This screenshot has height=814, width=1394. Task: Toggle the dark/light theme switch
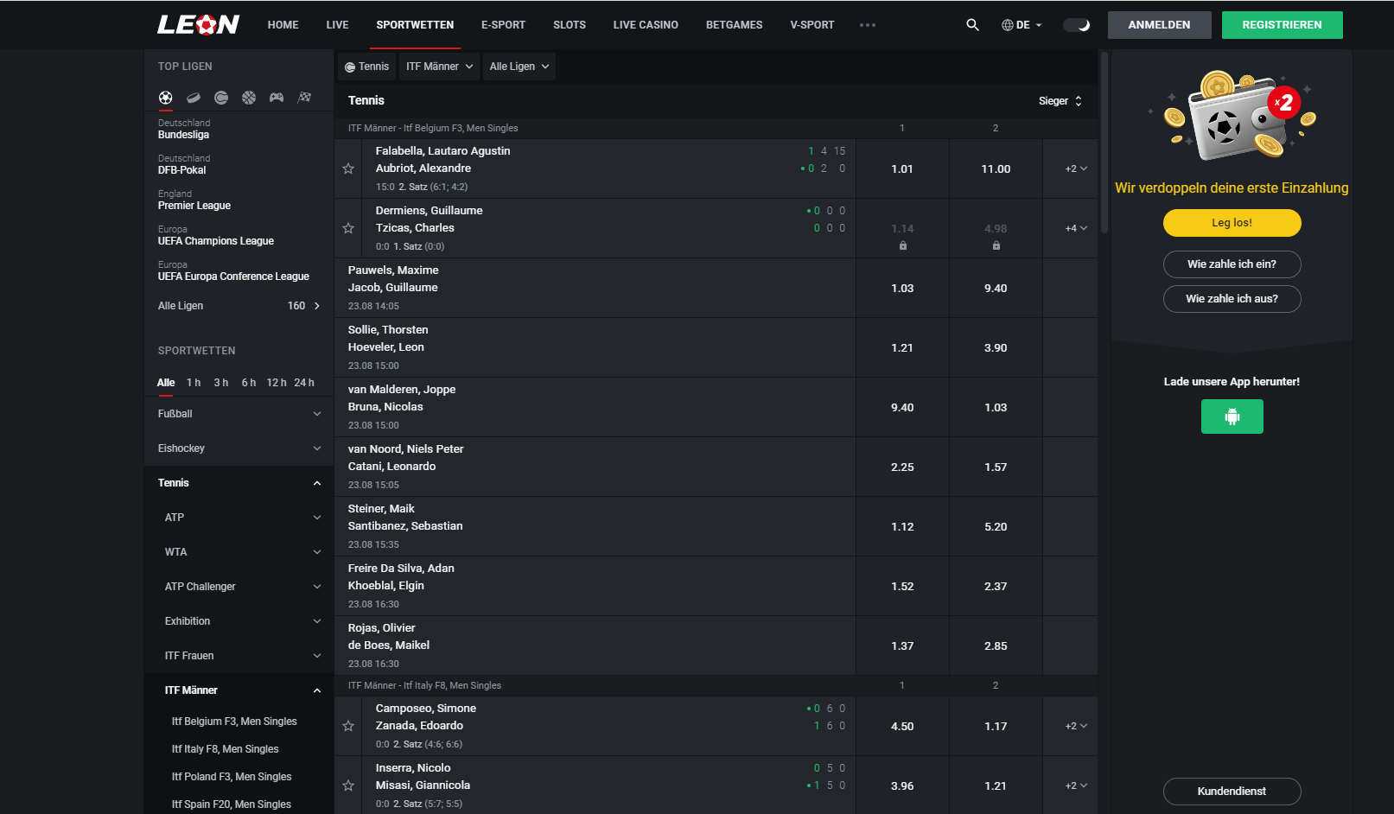click(x=1077, y=25)
